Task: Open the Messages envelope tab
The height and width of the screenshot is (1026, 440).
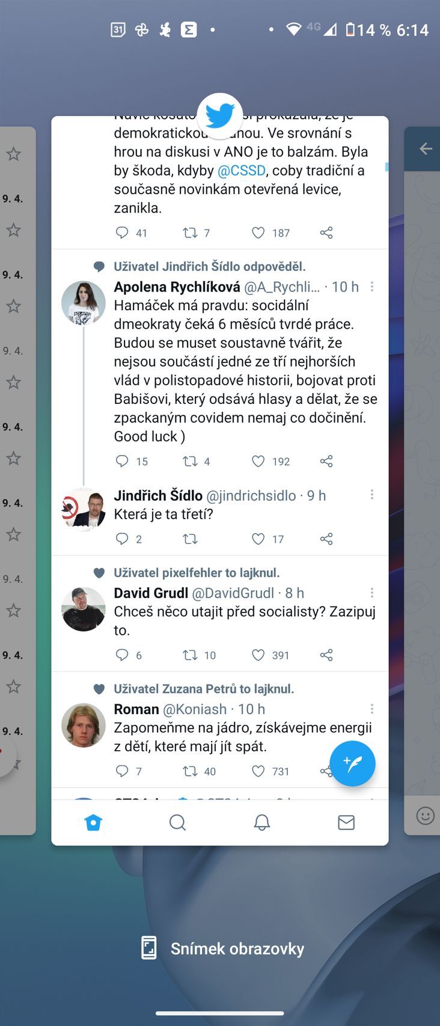Action: click(346, 822)
